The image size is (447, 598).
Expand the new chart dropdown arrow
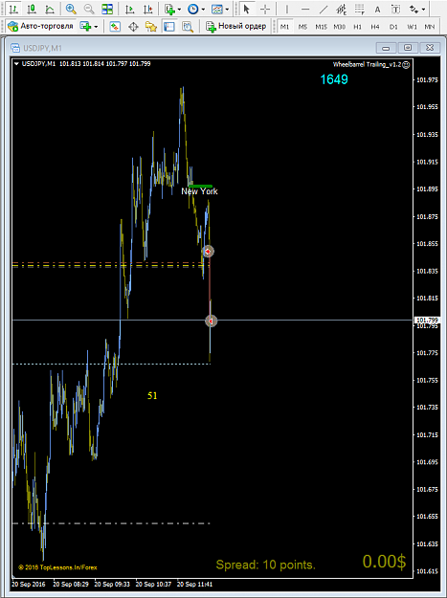pos(96,27)
